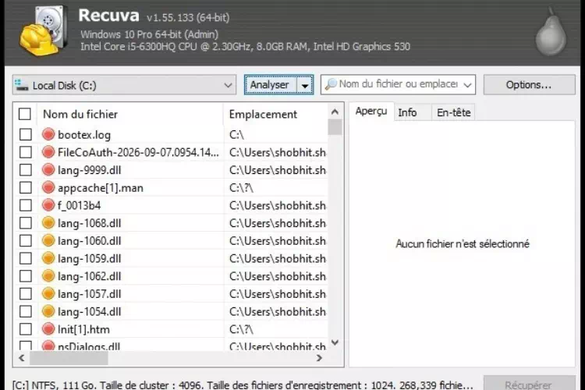Click the horizontal scrollbar left arrow
This screenshot has width=585, height=390.
coord(22,358)
